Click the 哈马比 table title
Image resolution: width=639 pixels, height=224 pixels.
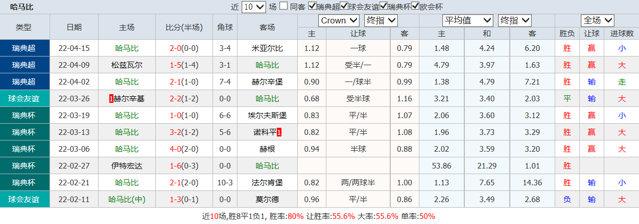[22, 7]
